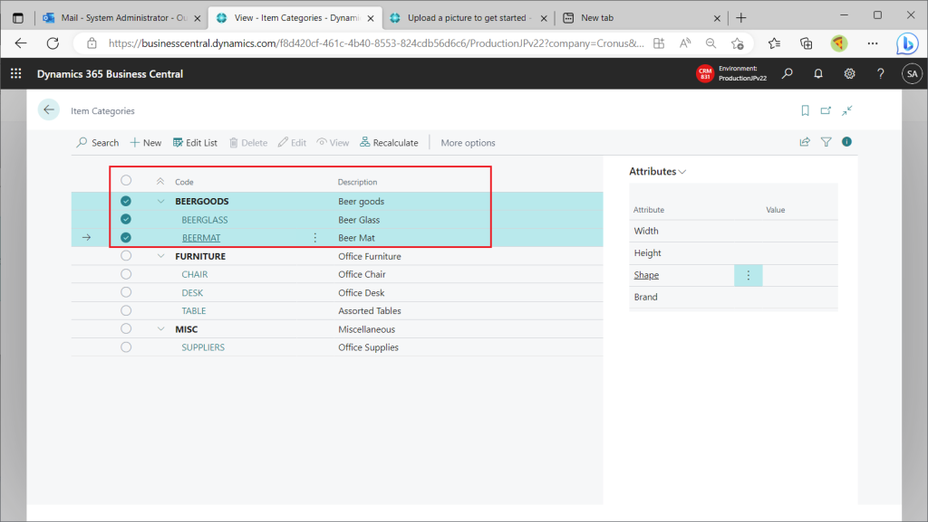Deselect the BEERGOODS row checkmark
The width and height of the screenshot is (928, 522).
point(125,201)
